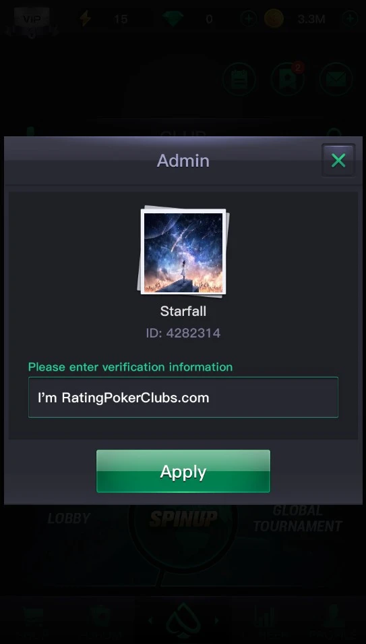Open the VIP badge at the top
Viewport: 366px width, 644px height.
tap(32, 20)
